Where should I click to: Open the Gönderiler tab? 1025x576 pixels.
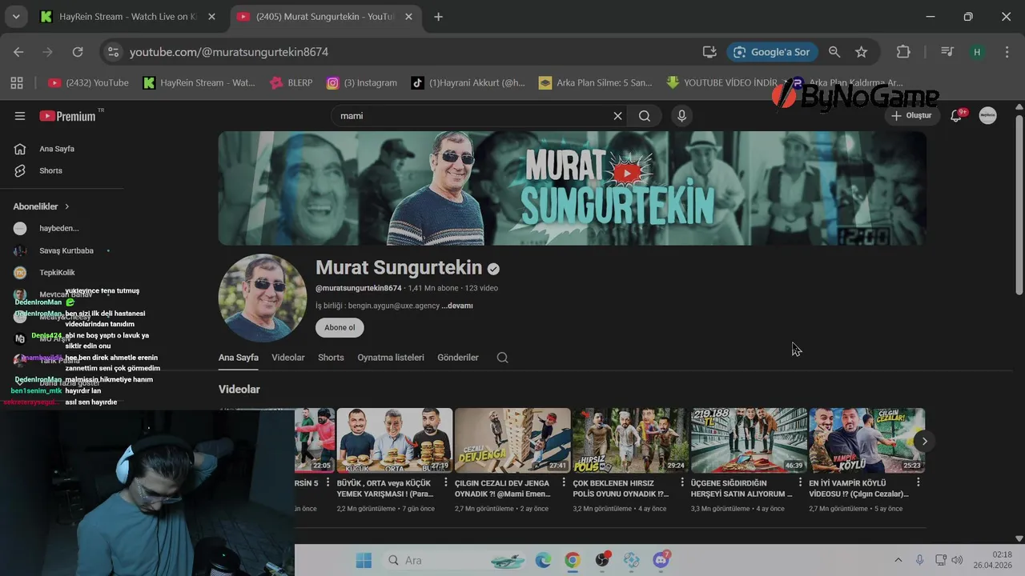coord(458,358)
